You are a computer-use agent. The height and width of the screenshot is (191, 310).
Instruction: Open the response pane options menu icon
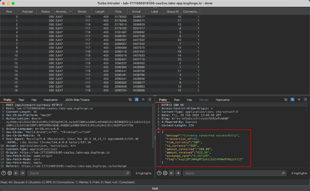click(x=305, y=100)
